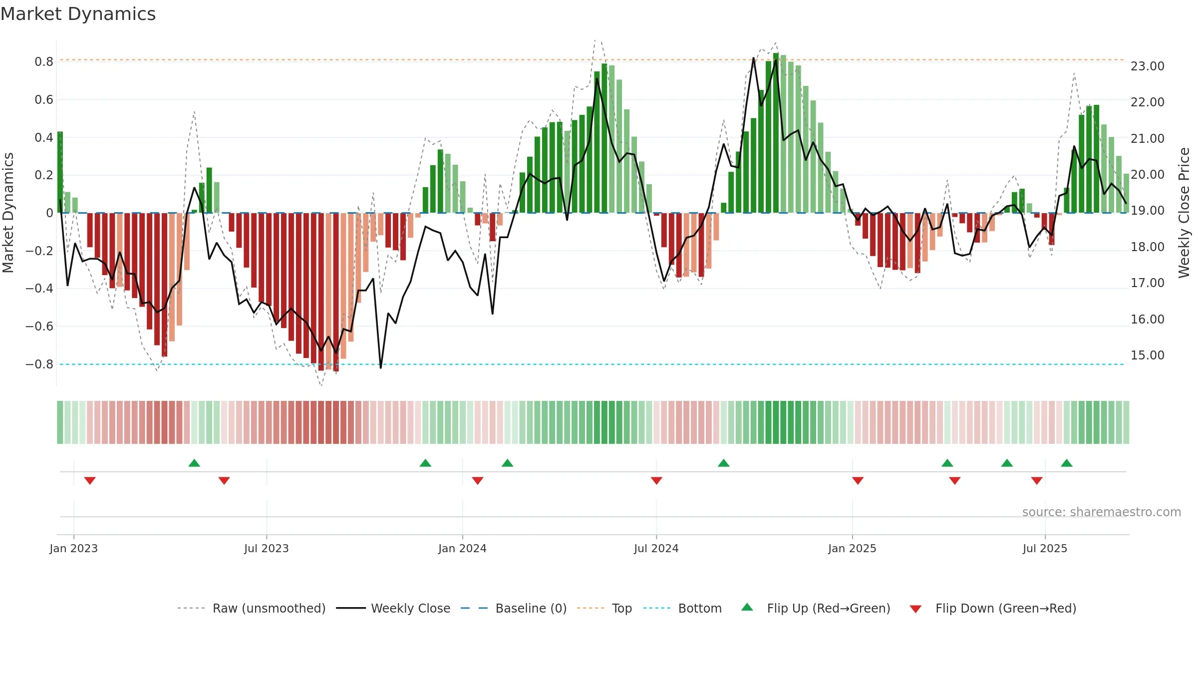Click the 'Market Dynamics' chart title at top

[78, 14]
